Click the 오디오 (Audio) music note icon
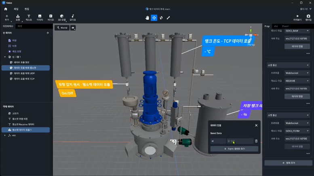The height and width of the screenshot is (176, 314). (x=72, y=17)
